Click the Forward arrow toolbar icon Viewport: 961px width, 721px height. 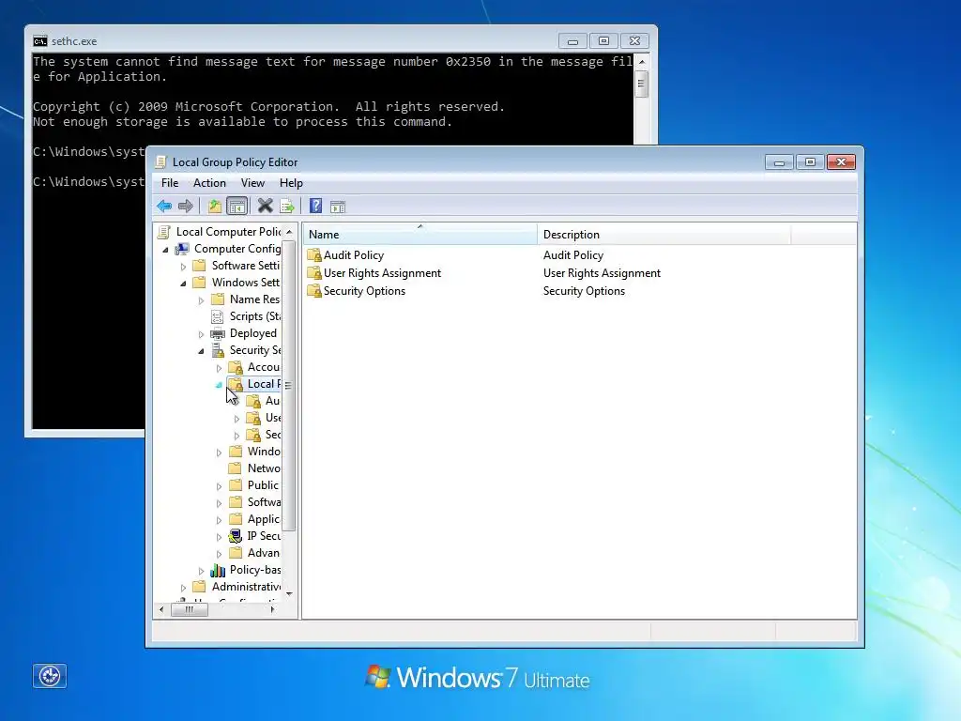point(185,206)
